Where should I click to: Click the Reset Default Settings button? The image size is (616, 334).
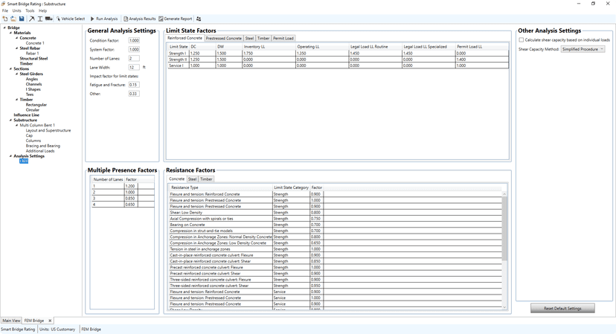coord(562,308)
